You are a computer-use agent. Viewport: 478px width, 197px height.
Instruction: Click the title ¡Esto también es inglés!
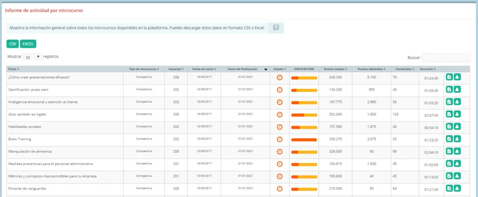pos(27,114)
